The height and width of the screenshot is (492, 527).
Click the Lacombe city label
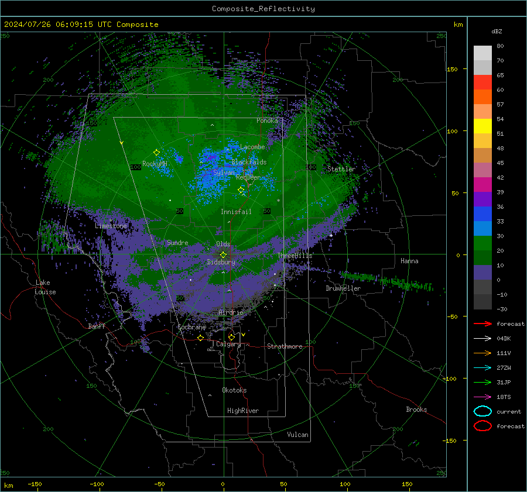point(252,147)
